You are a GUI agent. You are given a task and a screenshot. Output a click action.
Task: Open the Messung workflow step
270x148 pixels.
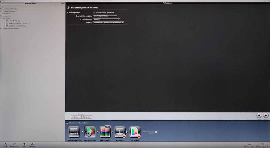pos(120,132)
